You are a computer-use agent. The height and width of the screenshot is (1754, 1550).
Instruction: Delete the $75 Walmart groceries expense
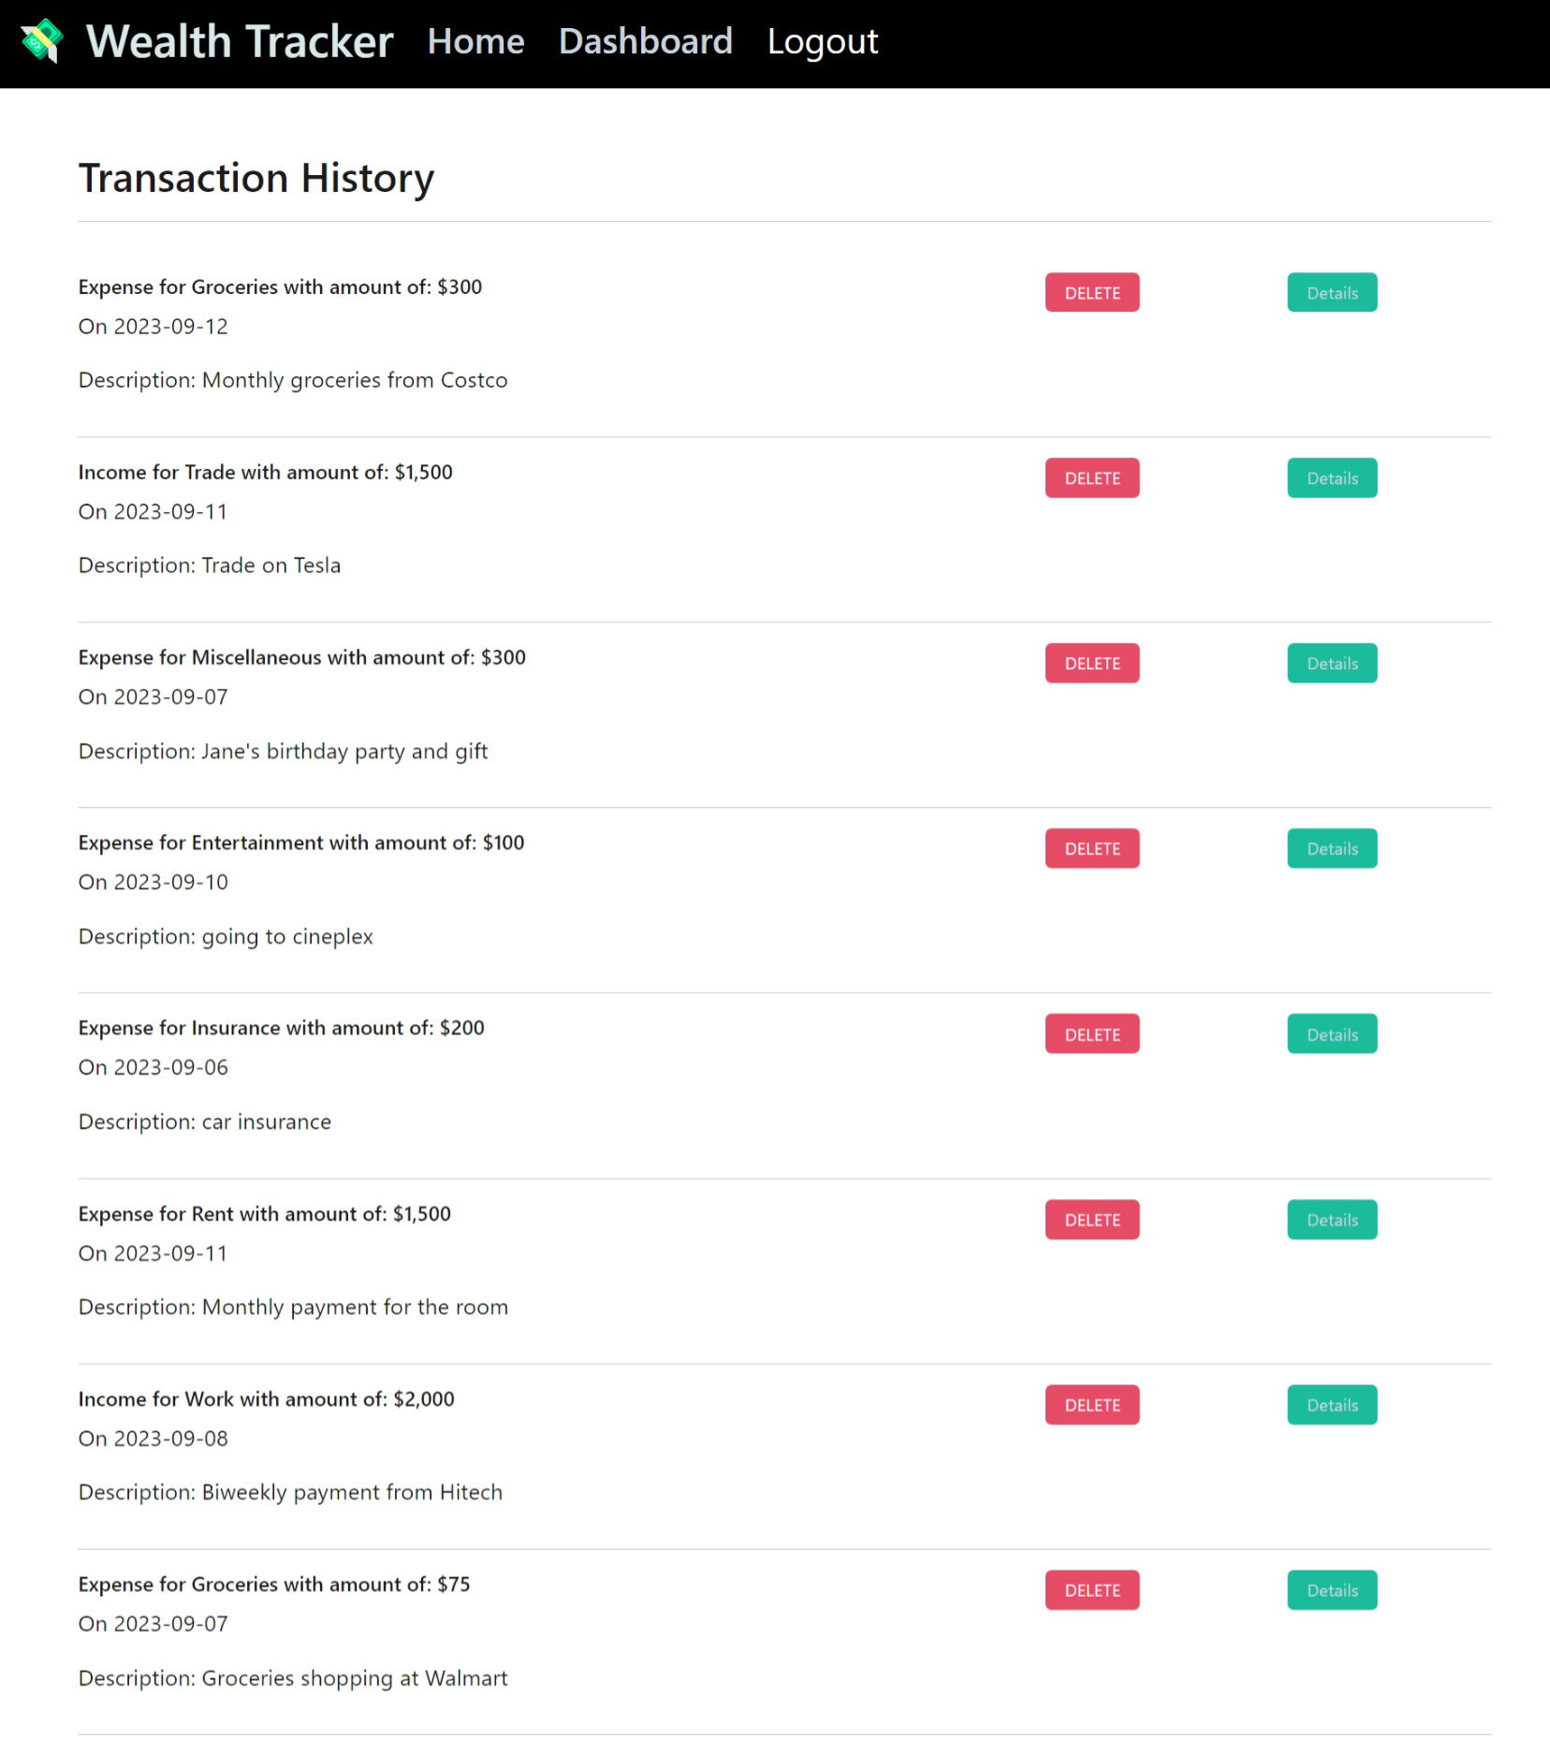[1090, 1589]
